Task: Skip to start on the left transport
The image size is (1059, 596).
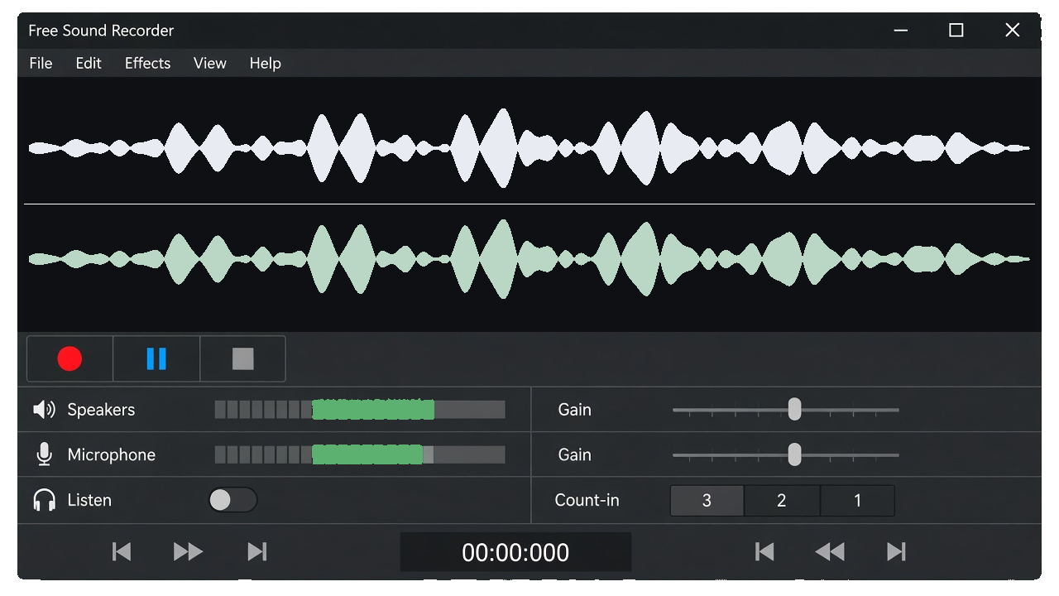Action: (x=122, y=551)
